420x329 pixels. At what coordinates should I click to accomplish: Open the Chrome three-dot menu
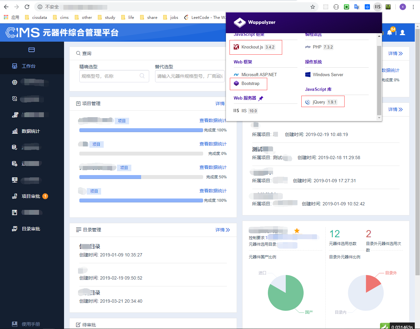tap(413, 7)
